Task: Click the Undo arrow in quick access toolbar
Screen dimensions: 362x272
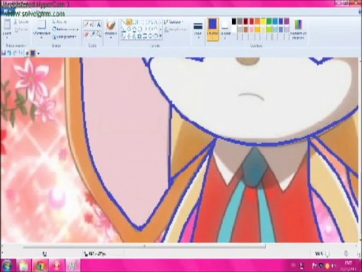Action: coord(9,53)
